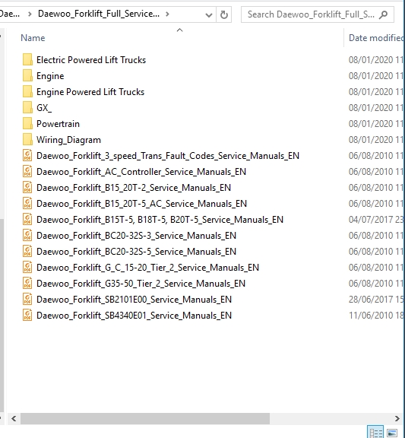Screen dimensions: 405x438
Task: Select the Engine folder name
Action: click(50, 76)
